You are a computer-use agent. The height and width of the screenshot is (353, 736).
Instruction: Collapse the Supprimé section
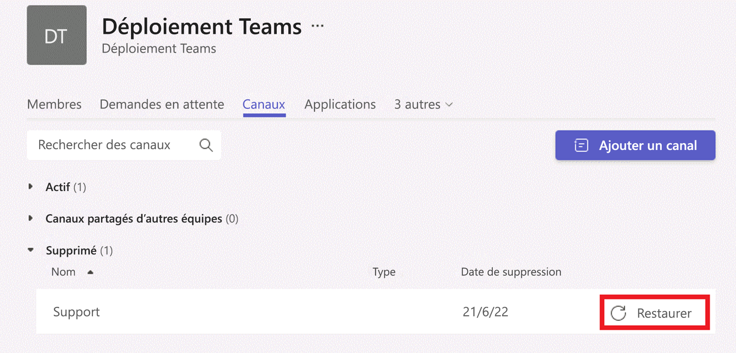[31, 250]
